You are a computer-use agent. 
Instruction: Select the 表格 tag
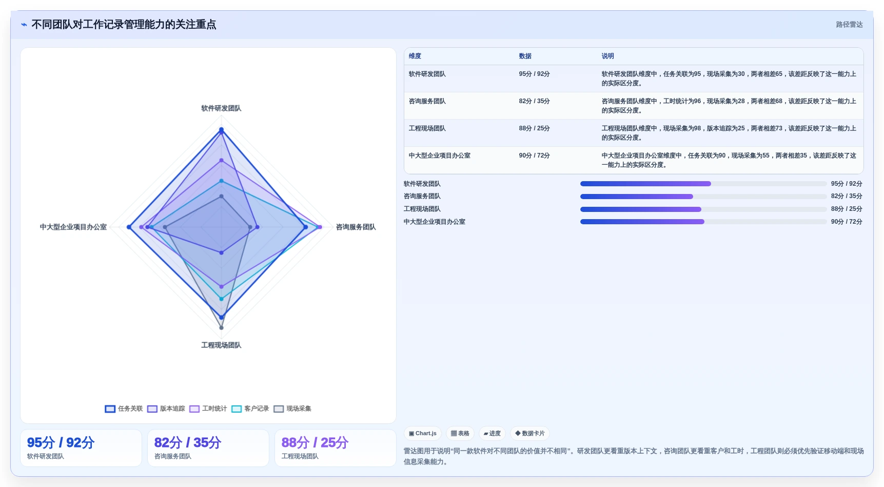pos(460,434)
